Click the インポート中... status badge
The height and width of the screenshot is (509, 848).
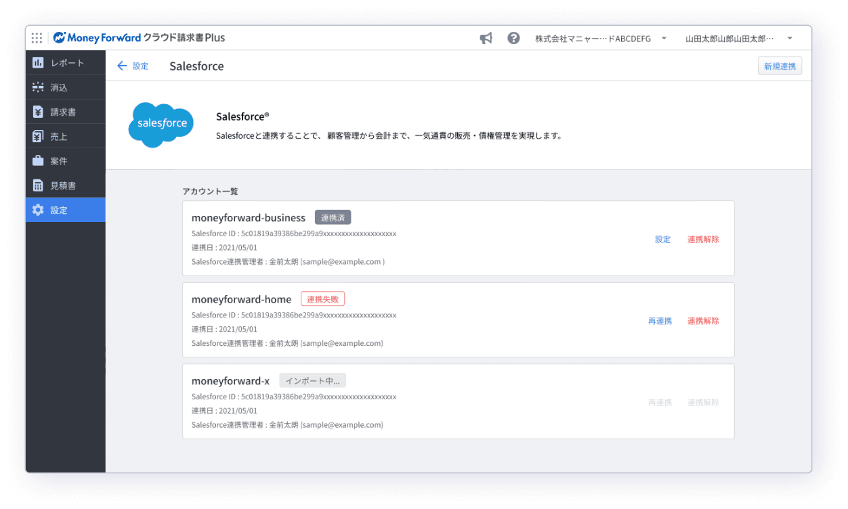(x=312, y=381)
